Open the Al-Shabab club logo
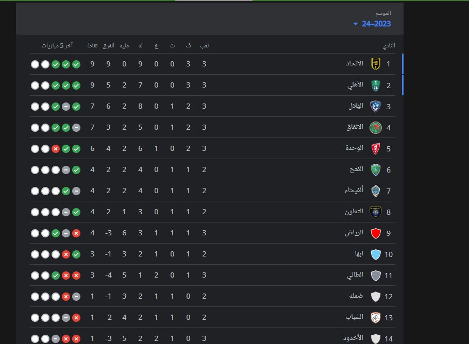The height and width of the screenshot is (344, 469). [375, 317]
